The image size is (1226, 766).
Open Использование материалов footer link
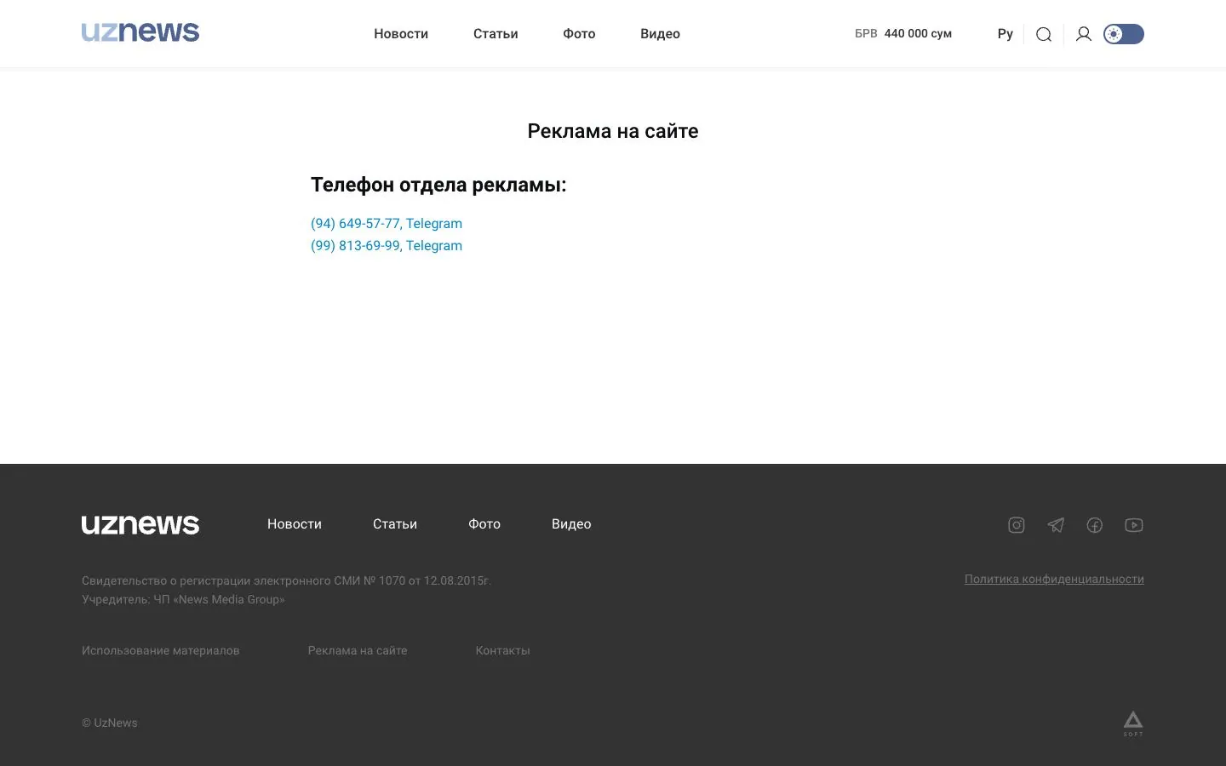pos(161,650)
